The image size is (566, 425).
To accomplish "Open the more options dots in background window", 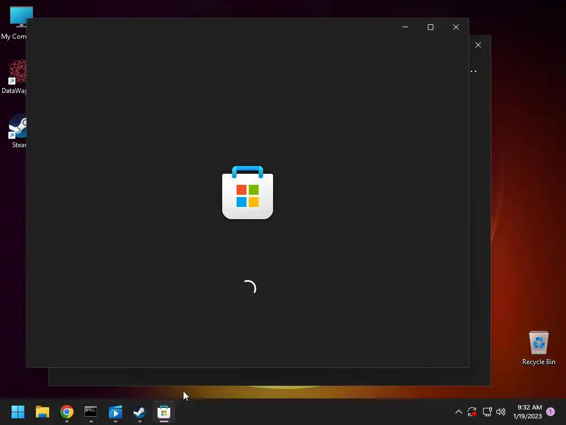I will pos(474,71).
